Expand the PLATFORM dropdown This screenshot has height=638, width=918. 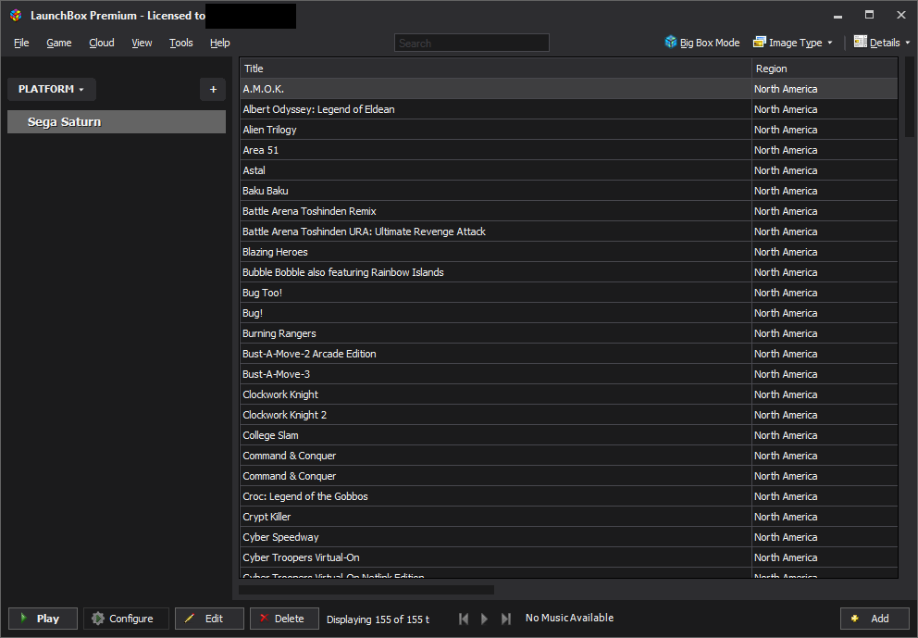52,89
